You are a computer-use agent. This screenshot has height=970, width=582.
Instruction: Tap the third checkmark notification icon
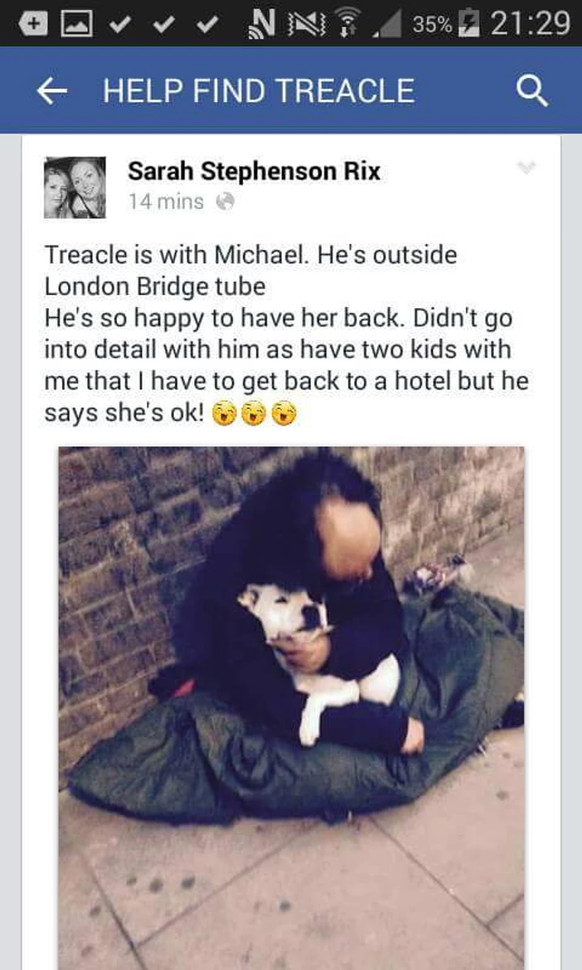point(207,25)
